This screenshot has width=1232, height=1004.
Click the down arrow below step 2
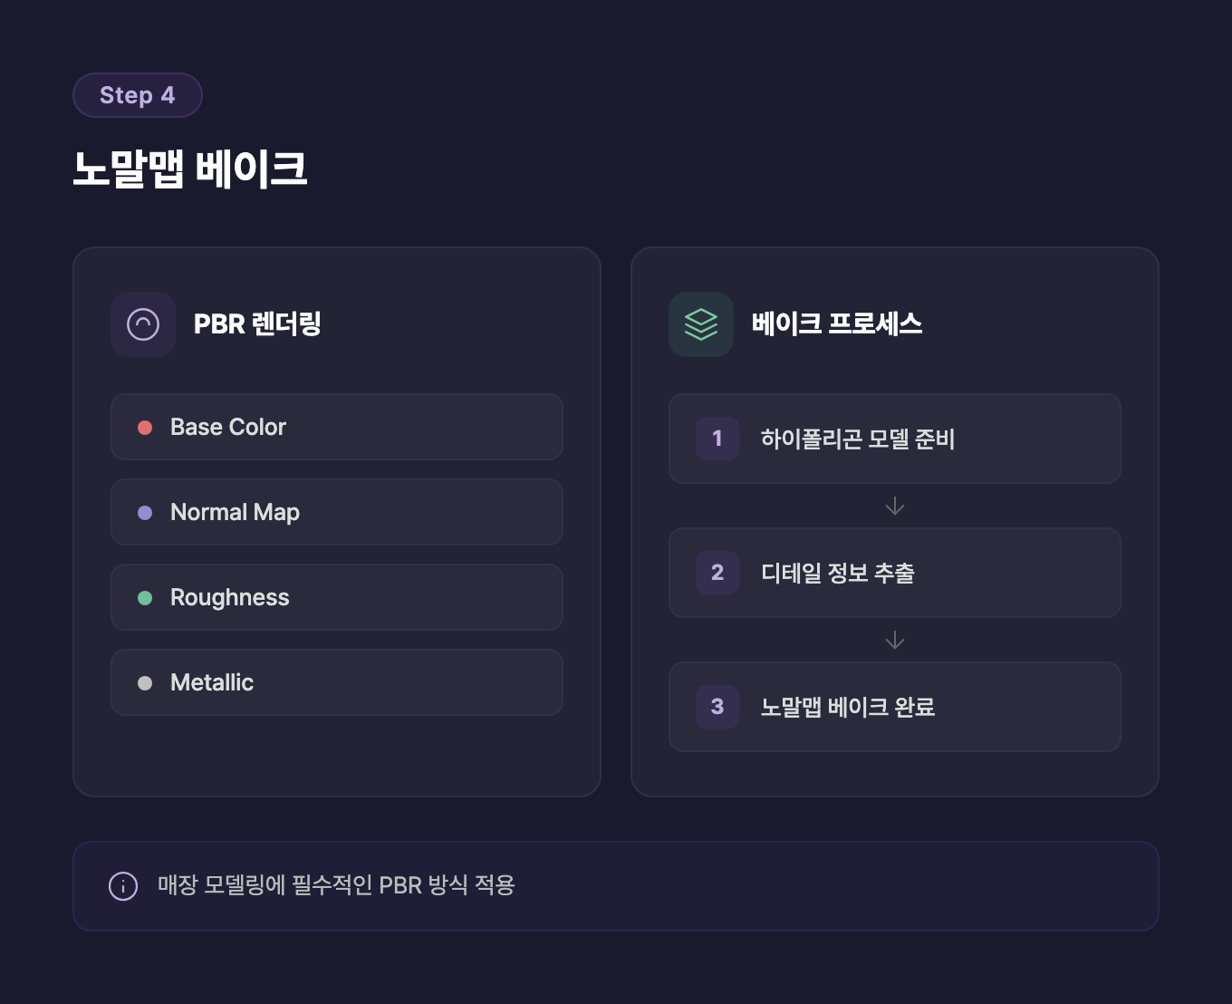tap(895, 640)
